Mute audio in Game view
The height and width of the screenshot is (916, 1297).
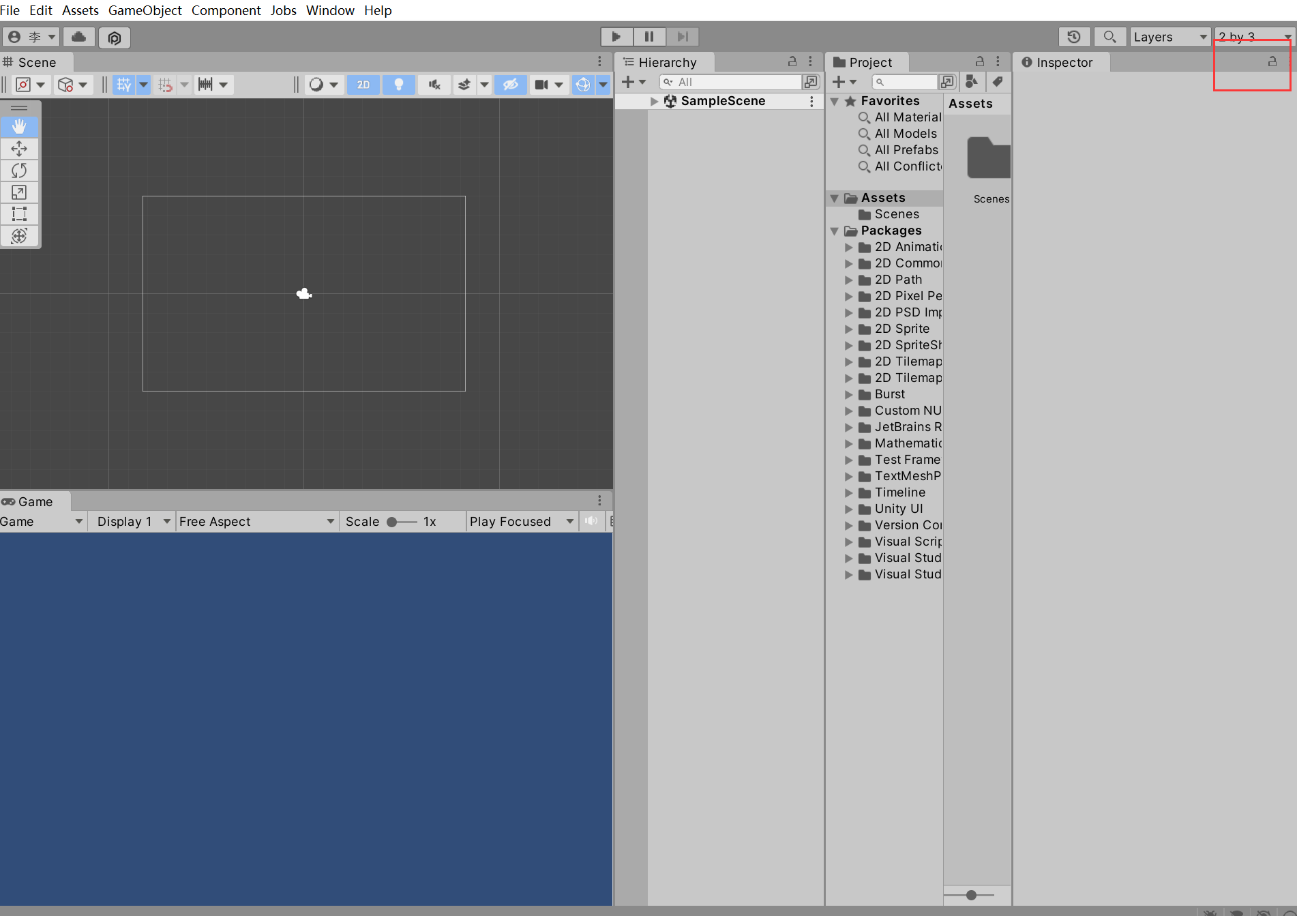[x=591, y=521]
